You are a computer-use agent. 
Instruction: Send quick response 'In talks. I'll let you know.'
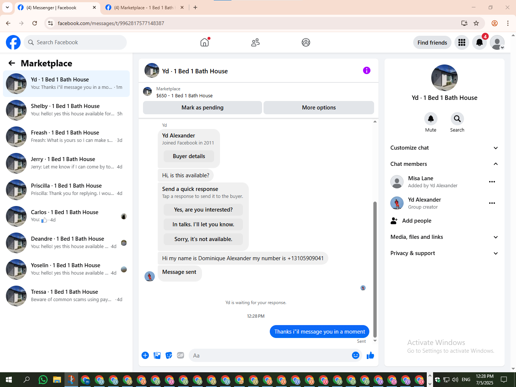coord(203,224)
